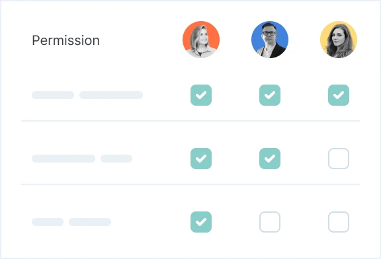Select the user avatar with yellow background

339,40
